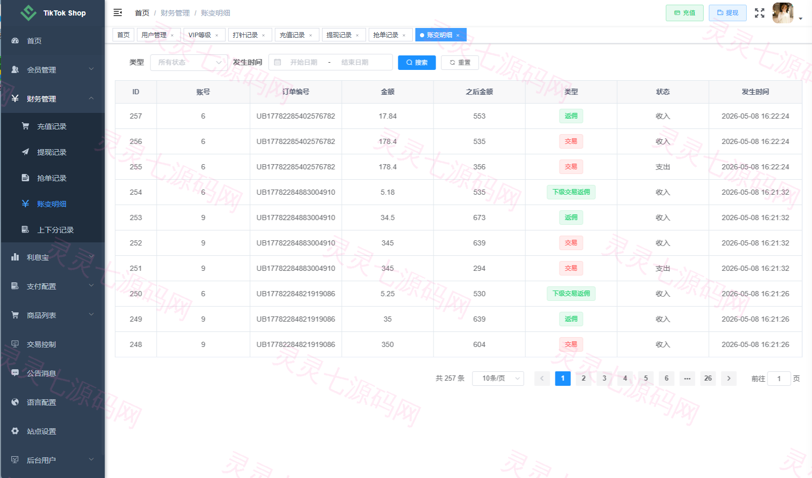Close the 充值记录 tab
Viewport: 812px width, 478px height.
[311, 36]
